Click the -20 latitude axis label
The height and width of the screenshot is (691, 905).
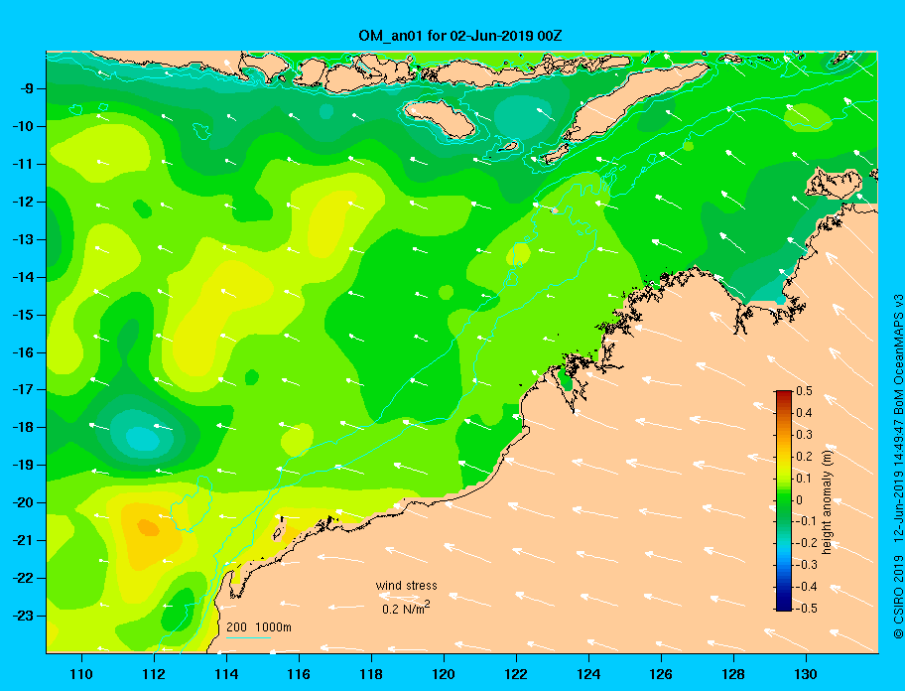coord(23,502)
